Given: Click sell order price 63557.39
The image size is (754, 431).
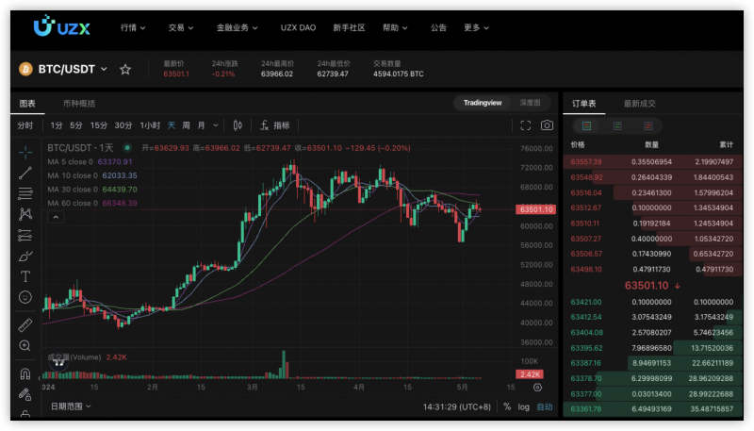Looking at the screenshot, I should tap(586, 162).
